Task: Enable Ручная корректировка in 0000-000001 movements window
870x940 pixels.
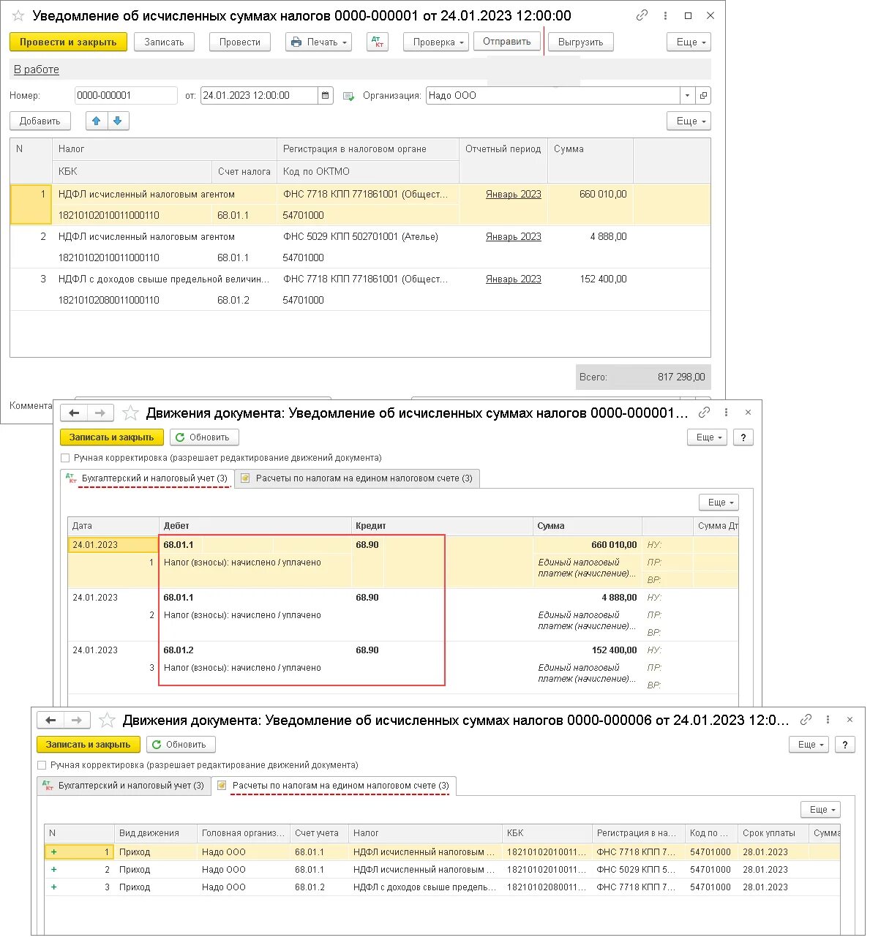Action: coord(65,458)
